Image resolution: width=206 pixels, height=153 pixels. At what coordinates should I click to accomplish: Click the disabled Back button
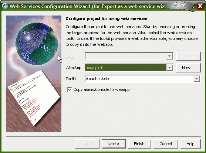coord(87,144)
